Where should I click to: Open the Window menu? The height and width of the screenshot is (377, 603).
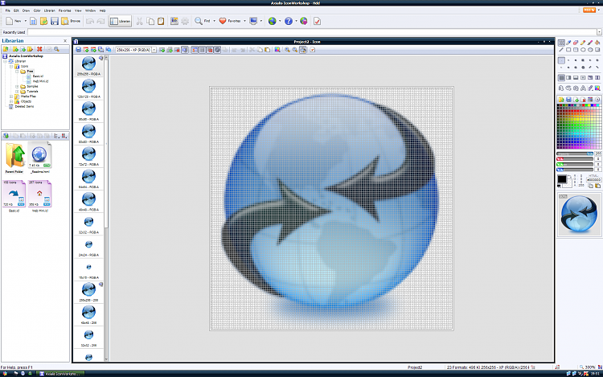tap(90, 10)
